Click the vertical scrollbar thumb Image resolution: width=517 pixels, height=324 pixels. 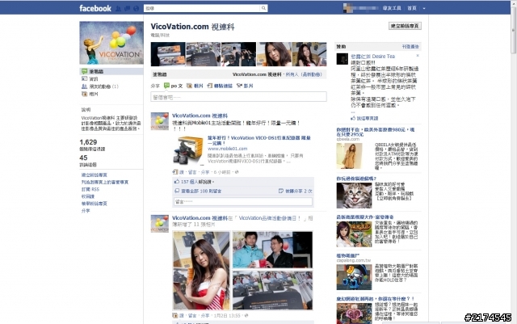514,30
